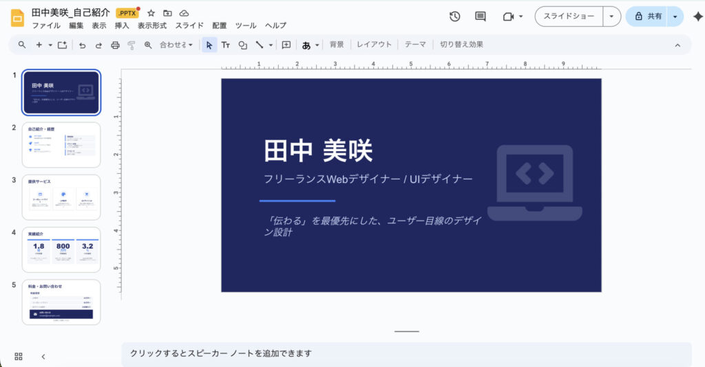This screenshot has width=705, height=367.
Task: Open the zoom level dropdown
Action: point(177,45)
